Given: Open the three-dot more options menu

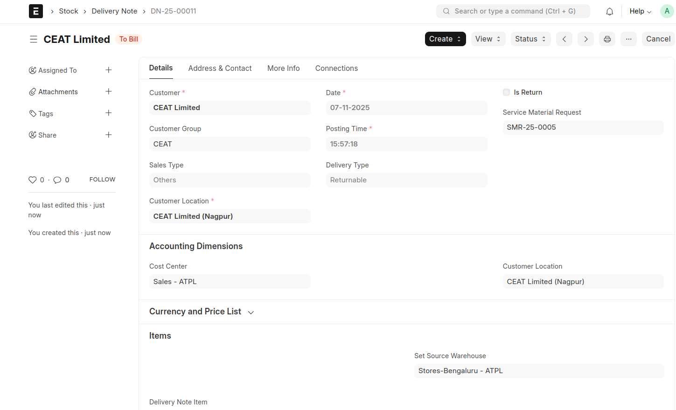Looking at the screenshot, I should (628, 39).
